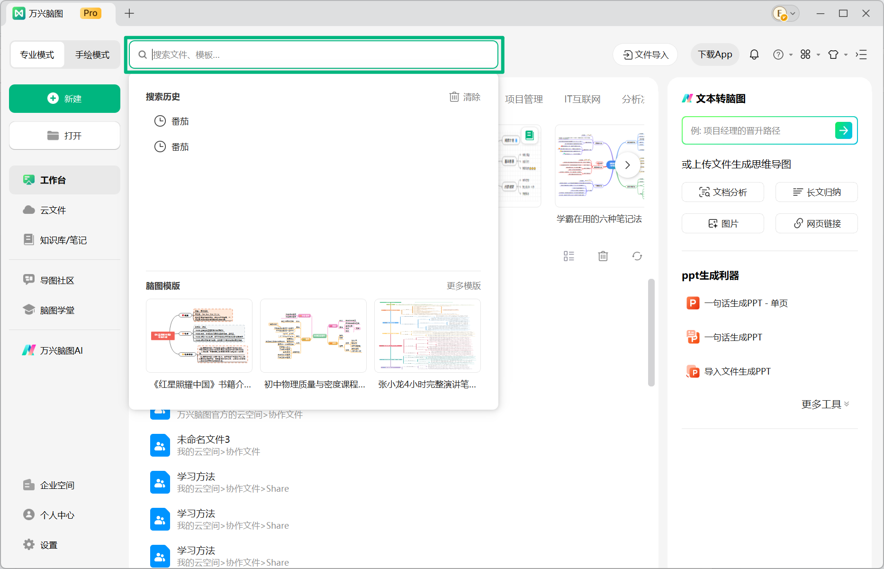Click the file list vertical scrollbar
884x569 pixels.
pos(651,332)
